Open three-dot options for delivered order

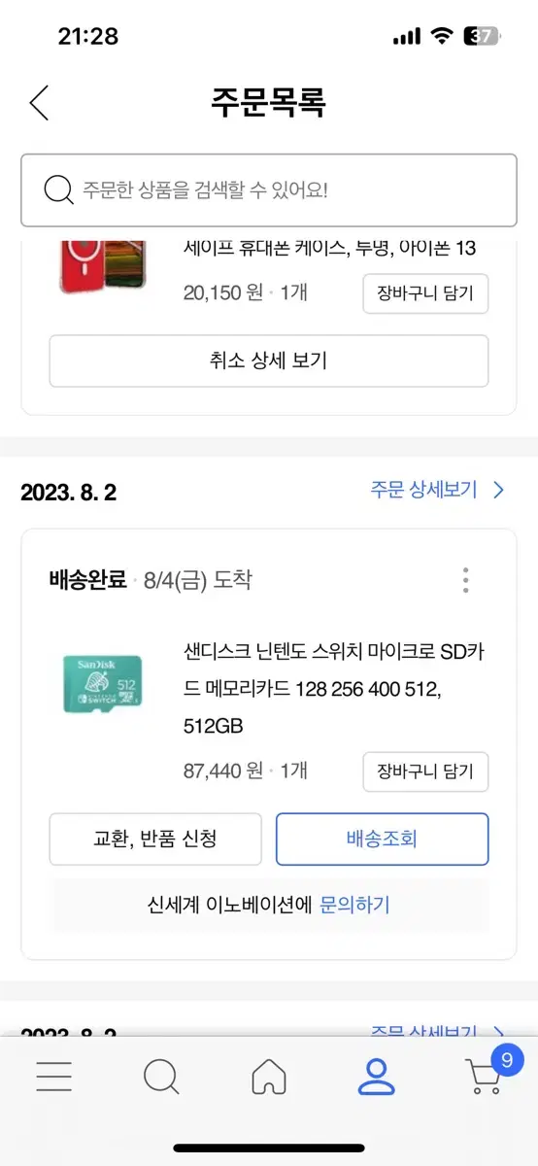pyautogui.click(x=466, y=580)
